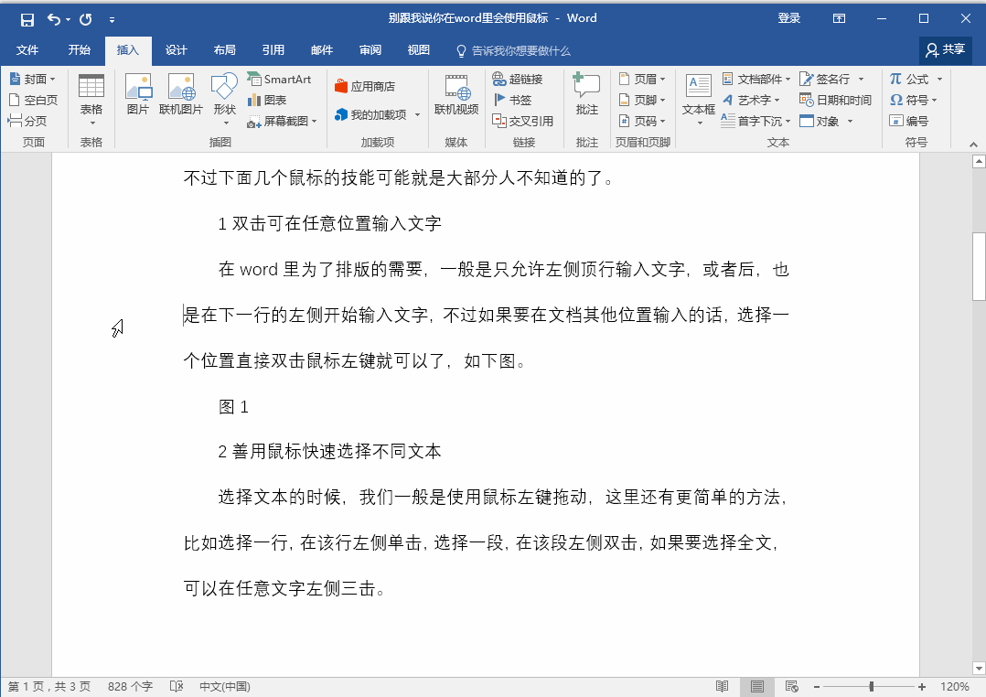Open ribbon display options
This screenshot has width=986, height=697.
click(839, 18)
